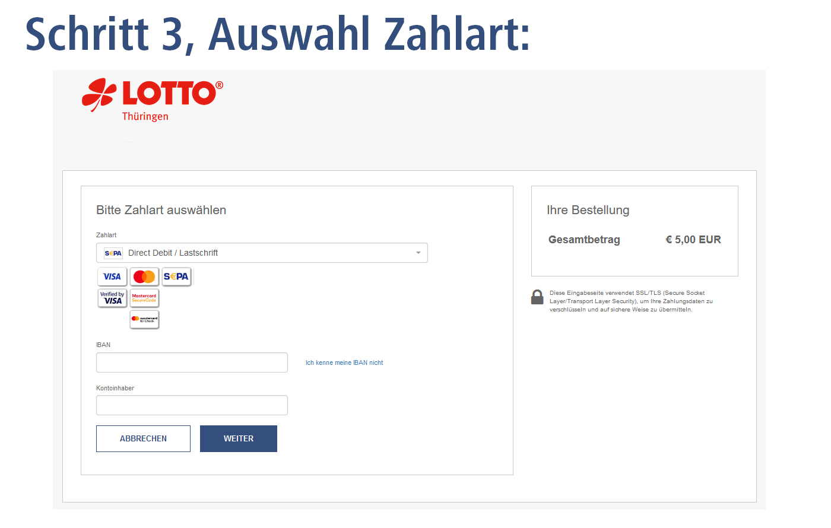Click the Gesamtbetrag amount € 5,00 EUR

point(693,240)
